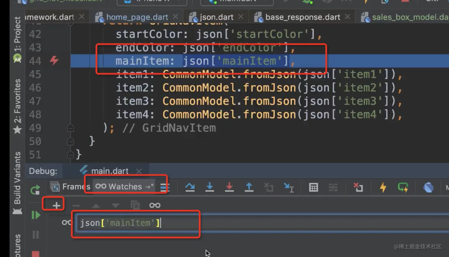
Task: Collapse code fold marker at line 51
Action: tap(70, 155)
